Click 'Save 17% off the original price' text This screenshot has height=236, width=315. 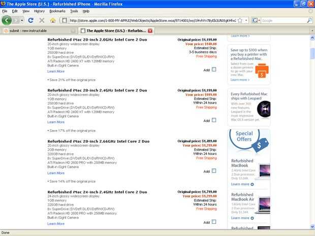pos(72,130)
